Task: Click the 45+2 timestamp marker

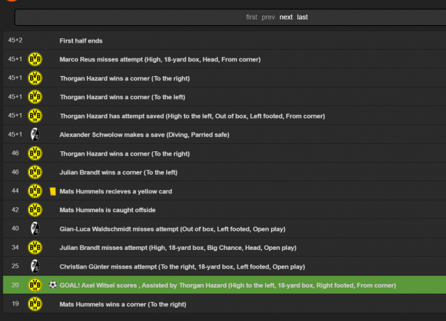Action: coord(15,40)
